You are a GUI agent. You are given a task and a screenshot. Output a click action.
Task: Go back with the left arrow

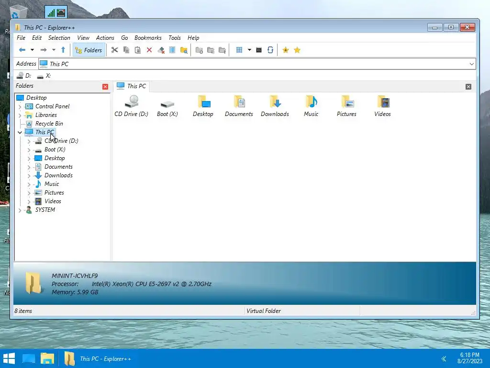(x=22, y=50)
